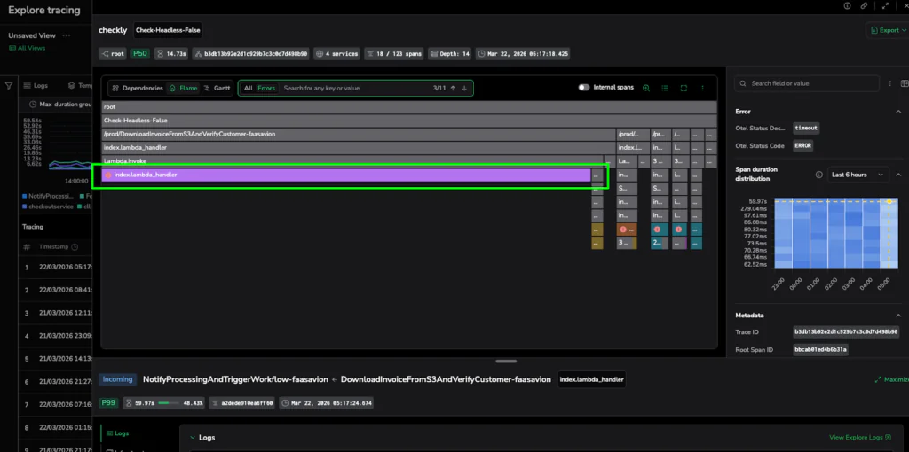Switch to the Dependencies view tab

[138, 88]
